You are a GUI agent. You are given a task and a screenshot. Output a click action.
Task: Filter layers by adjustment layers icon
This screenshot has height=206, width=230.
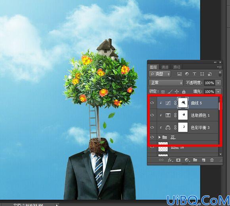[x=187, y=74]
